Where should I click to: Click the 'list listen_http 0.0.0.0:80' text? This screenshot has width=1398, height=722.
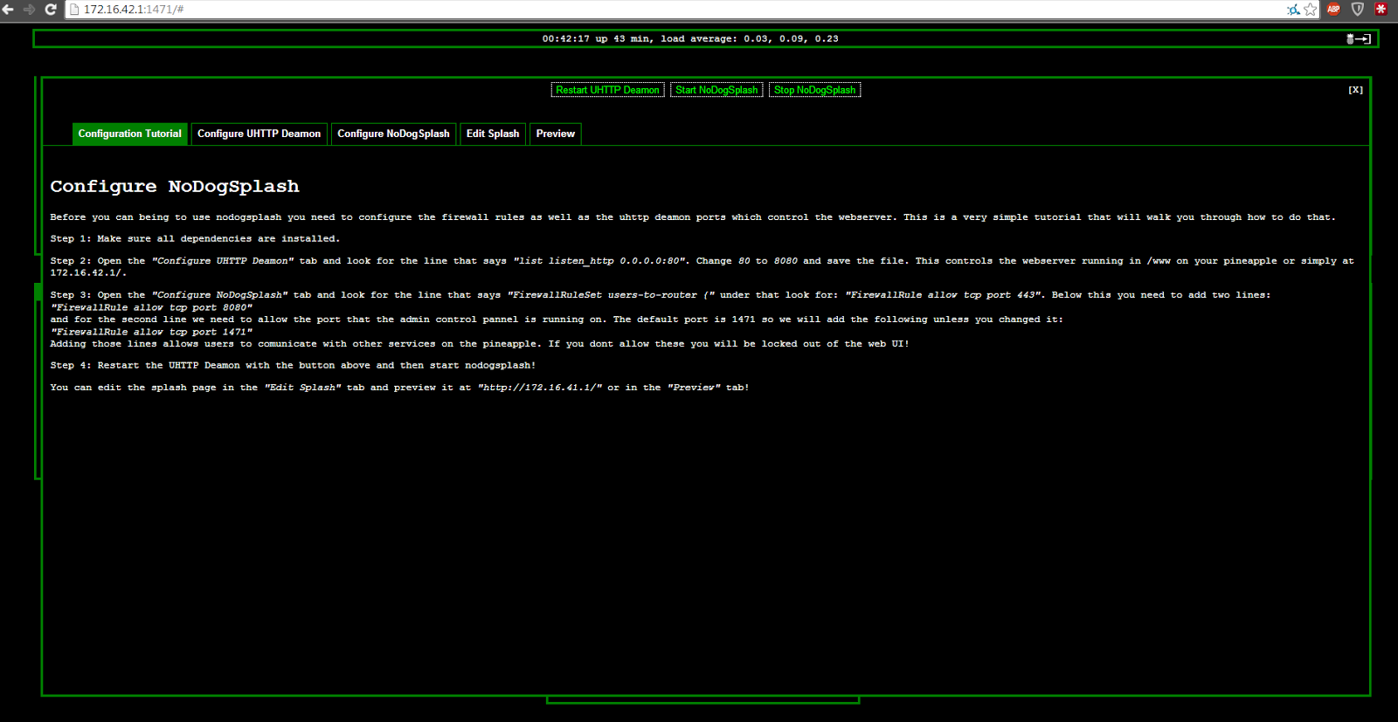coord(601,260)
